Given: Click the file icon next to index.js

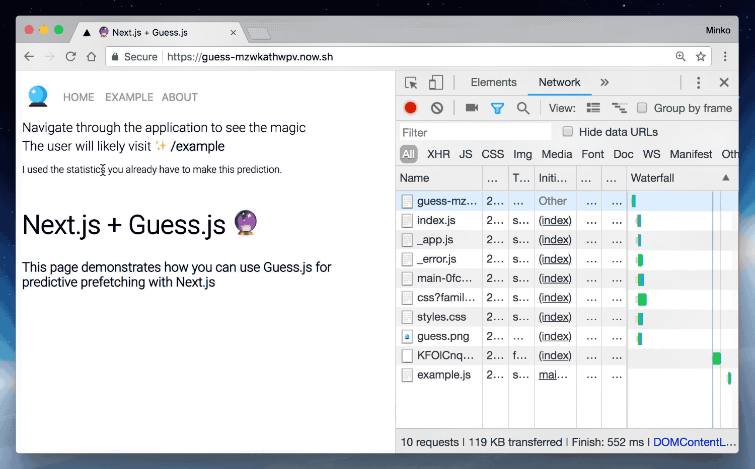Looking at the screenshot, I should point(407,221).
